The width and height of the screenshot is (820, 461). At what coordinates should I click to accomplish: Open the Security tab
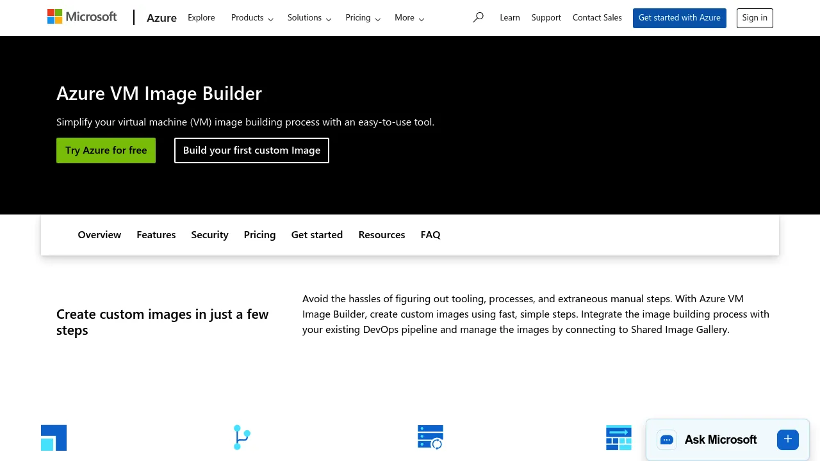209,235
